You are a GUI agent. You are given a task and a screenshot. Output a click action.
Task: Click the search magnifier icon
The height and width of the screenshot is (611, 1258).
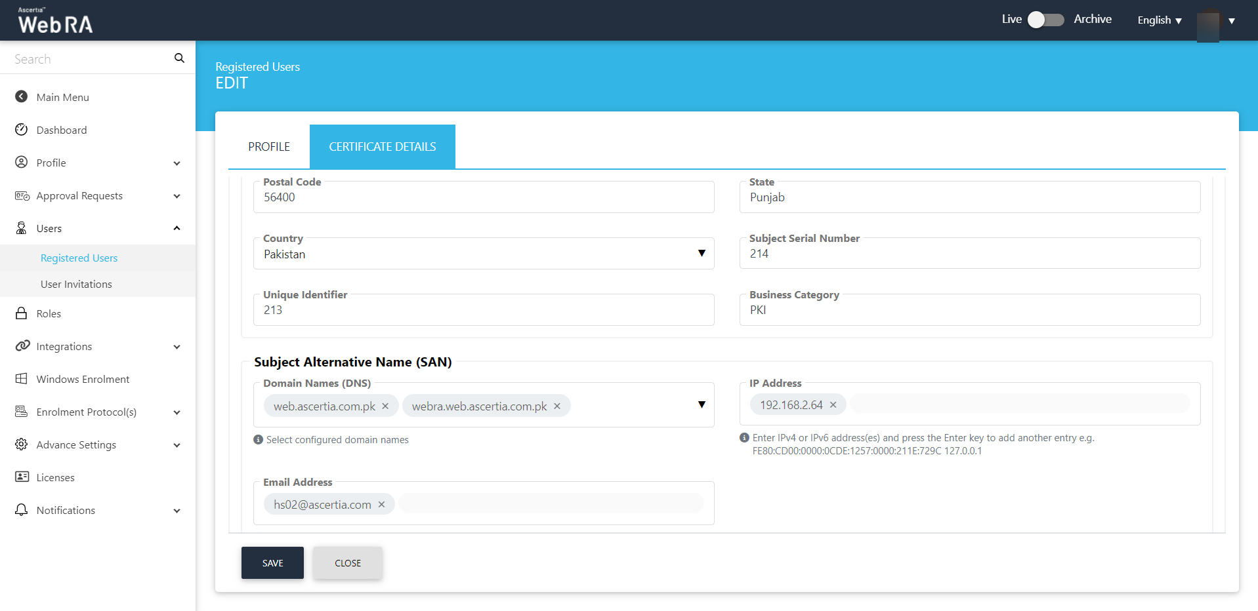point(179,58)
